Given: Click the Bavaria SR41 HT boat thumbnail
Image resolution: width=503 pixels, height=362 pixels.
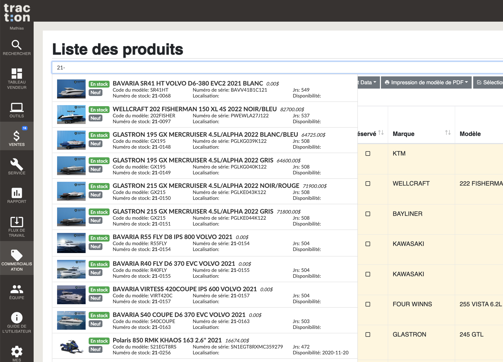Looking at the screenshot, I should (71, 89).
